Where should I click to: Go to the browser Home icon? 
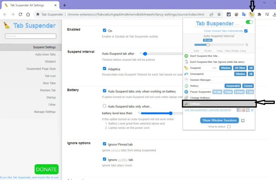click(28, 14)
